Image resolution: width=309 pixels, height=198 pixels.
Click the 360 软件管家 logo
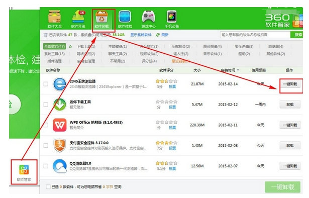(x=283, y=20)
